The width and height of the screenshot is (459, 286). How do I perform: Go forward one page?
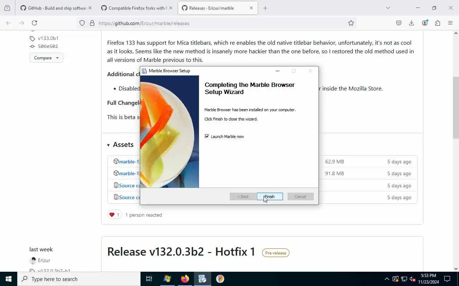click(x=22, y=23)
